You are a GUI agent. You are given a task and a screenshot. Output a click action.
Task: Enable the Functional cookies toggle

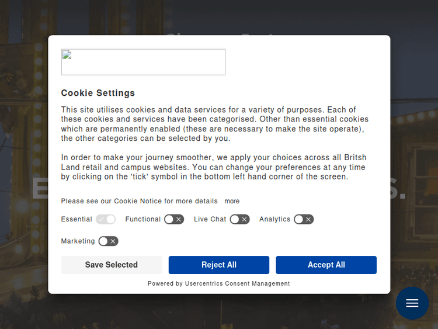pos(173,219)
